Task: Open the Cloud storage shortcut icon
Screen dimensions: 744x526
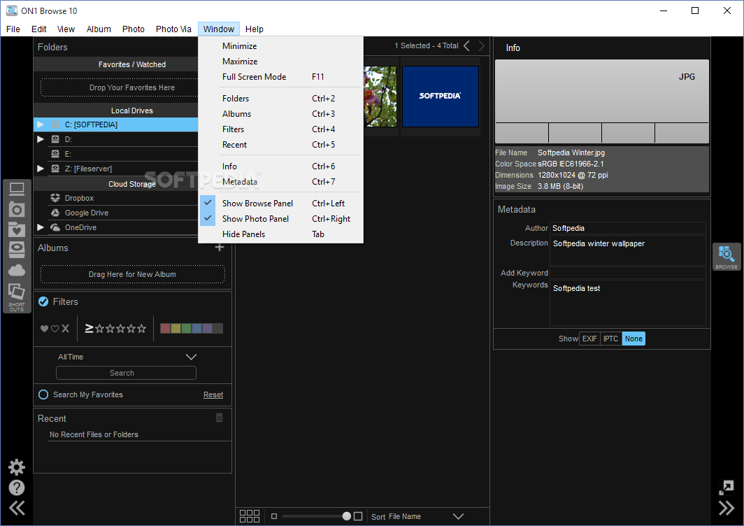Action: [x=17, y=271]
